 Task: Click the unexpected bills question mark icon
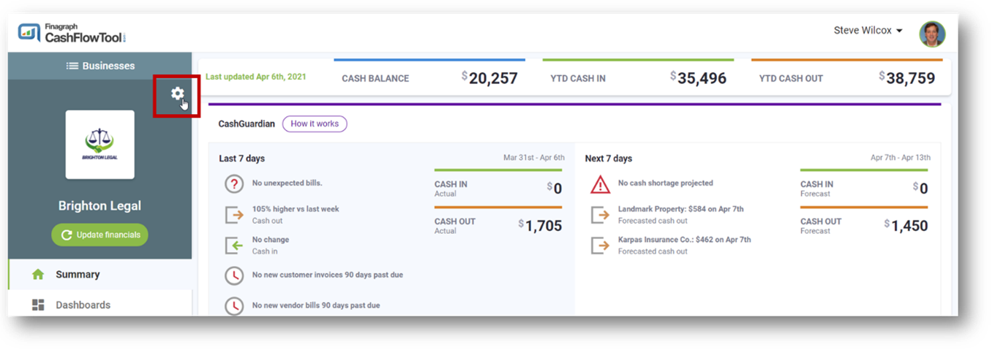(x=233, y=184)
